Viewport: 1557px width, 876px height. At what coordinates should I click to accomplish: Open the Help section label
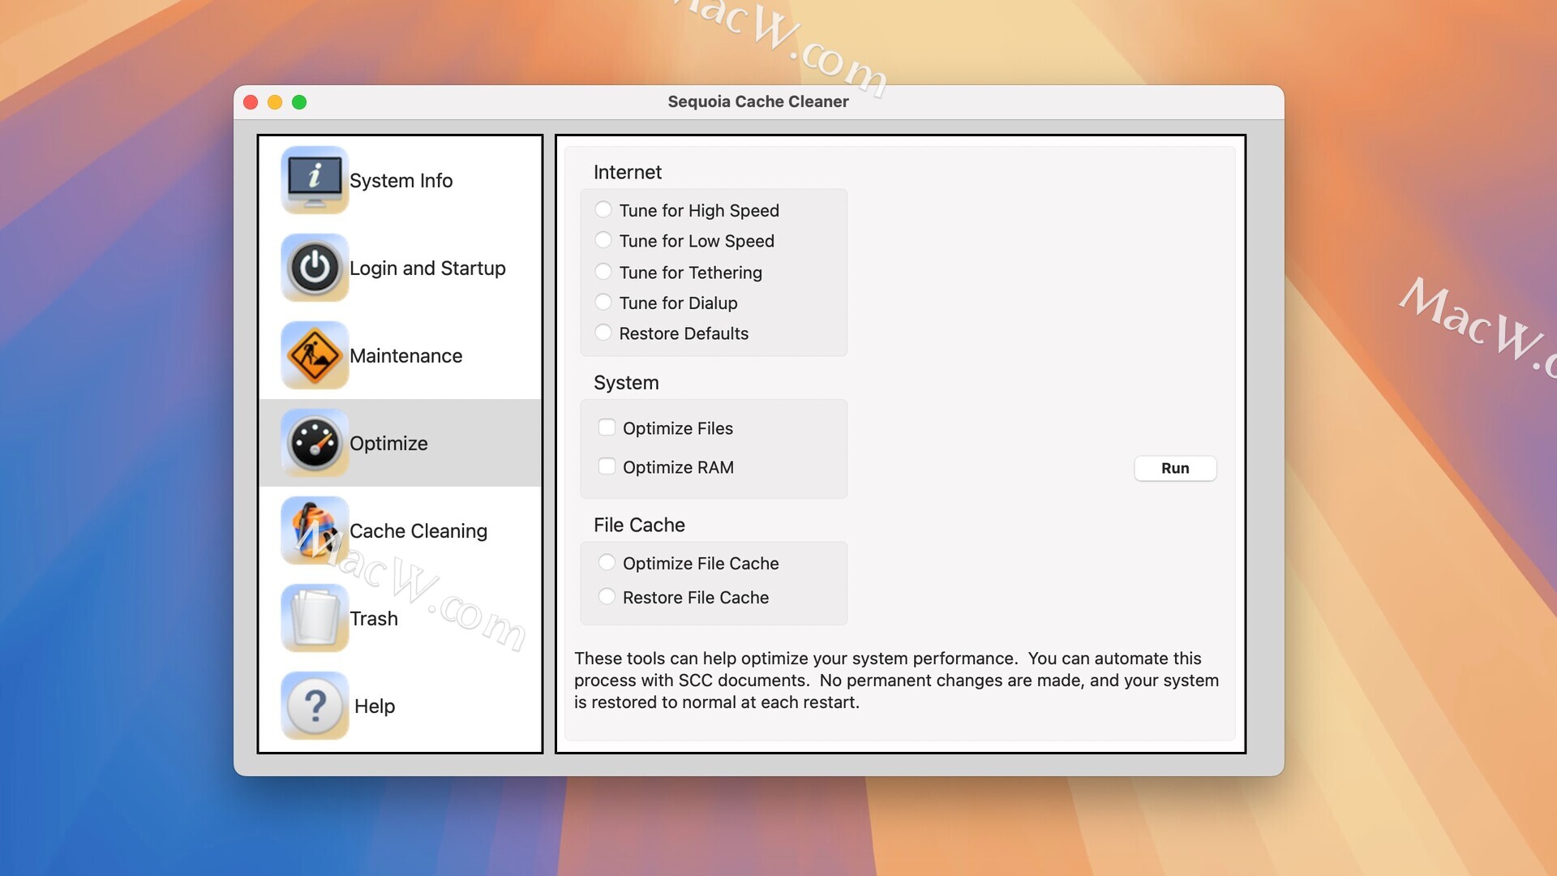375,706
